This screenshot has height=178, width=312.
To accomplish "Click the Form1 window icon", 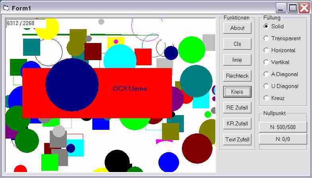I will pos(6,8).
